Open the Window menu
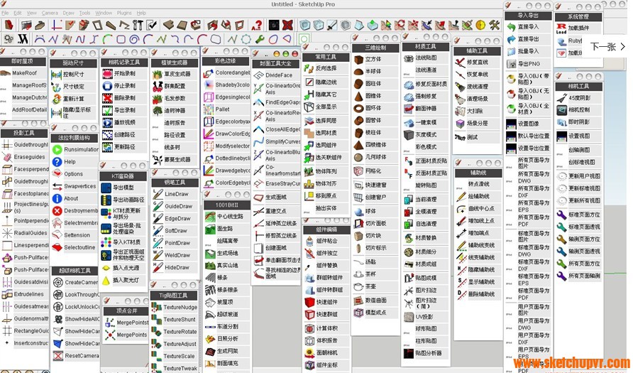 (104, 13)
